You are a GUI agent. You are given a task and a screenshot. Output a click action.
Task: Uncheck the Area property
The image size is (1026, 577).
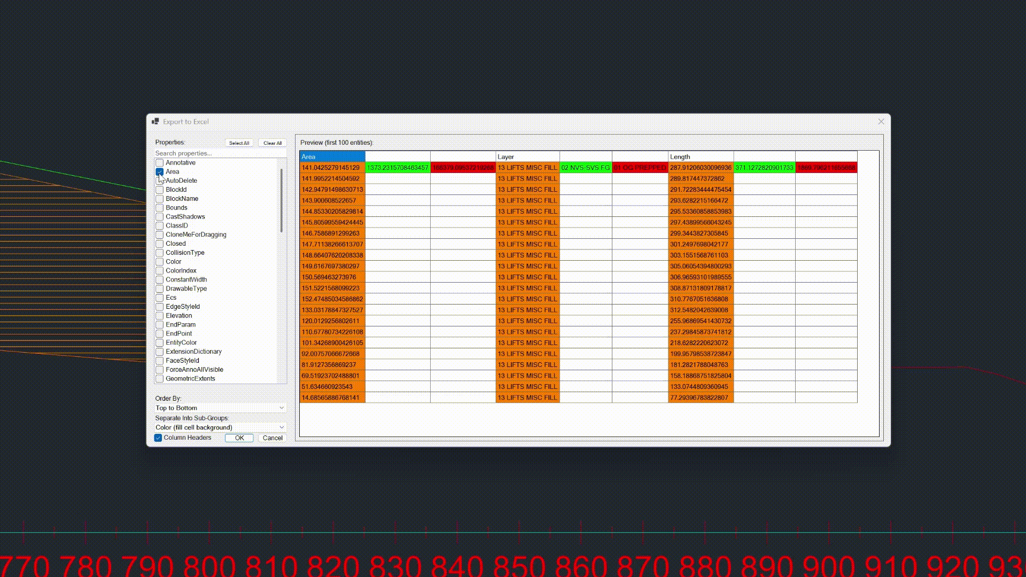pyautogui.click(x=159, y=171)
